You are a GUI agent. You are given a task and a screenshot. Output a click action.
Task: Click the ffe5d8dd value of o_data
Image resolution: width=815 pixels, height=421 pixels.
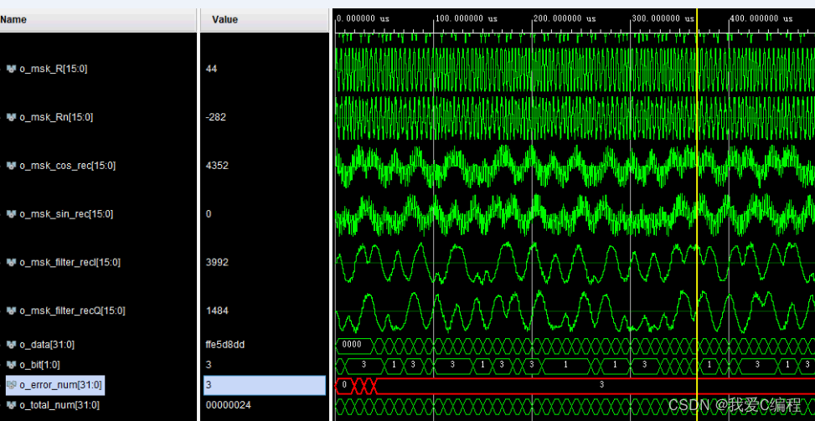(x=225, y=345)
